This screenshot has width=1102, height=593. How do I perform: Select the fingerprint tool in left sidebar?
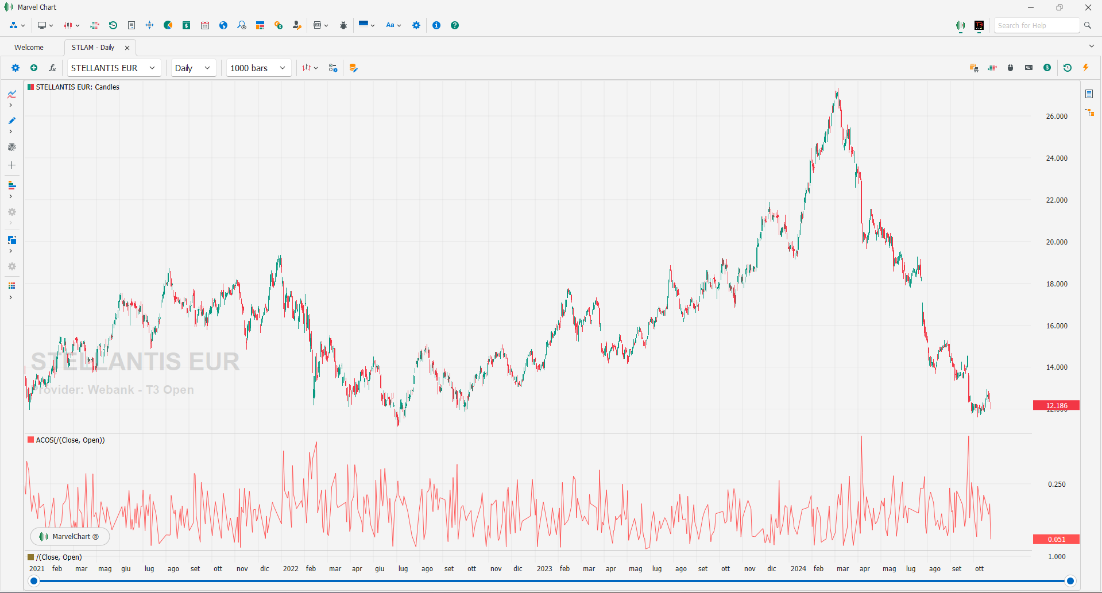(11, 148)
